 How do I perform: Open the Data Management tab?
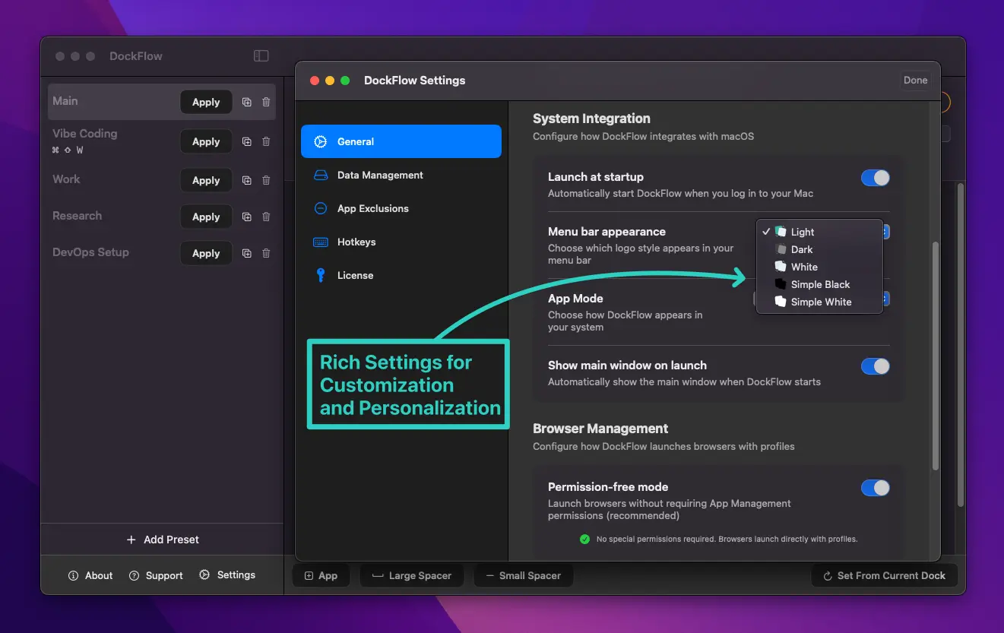coord(401,175)
